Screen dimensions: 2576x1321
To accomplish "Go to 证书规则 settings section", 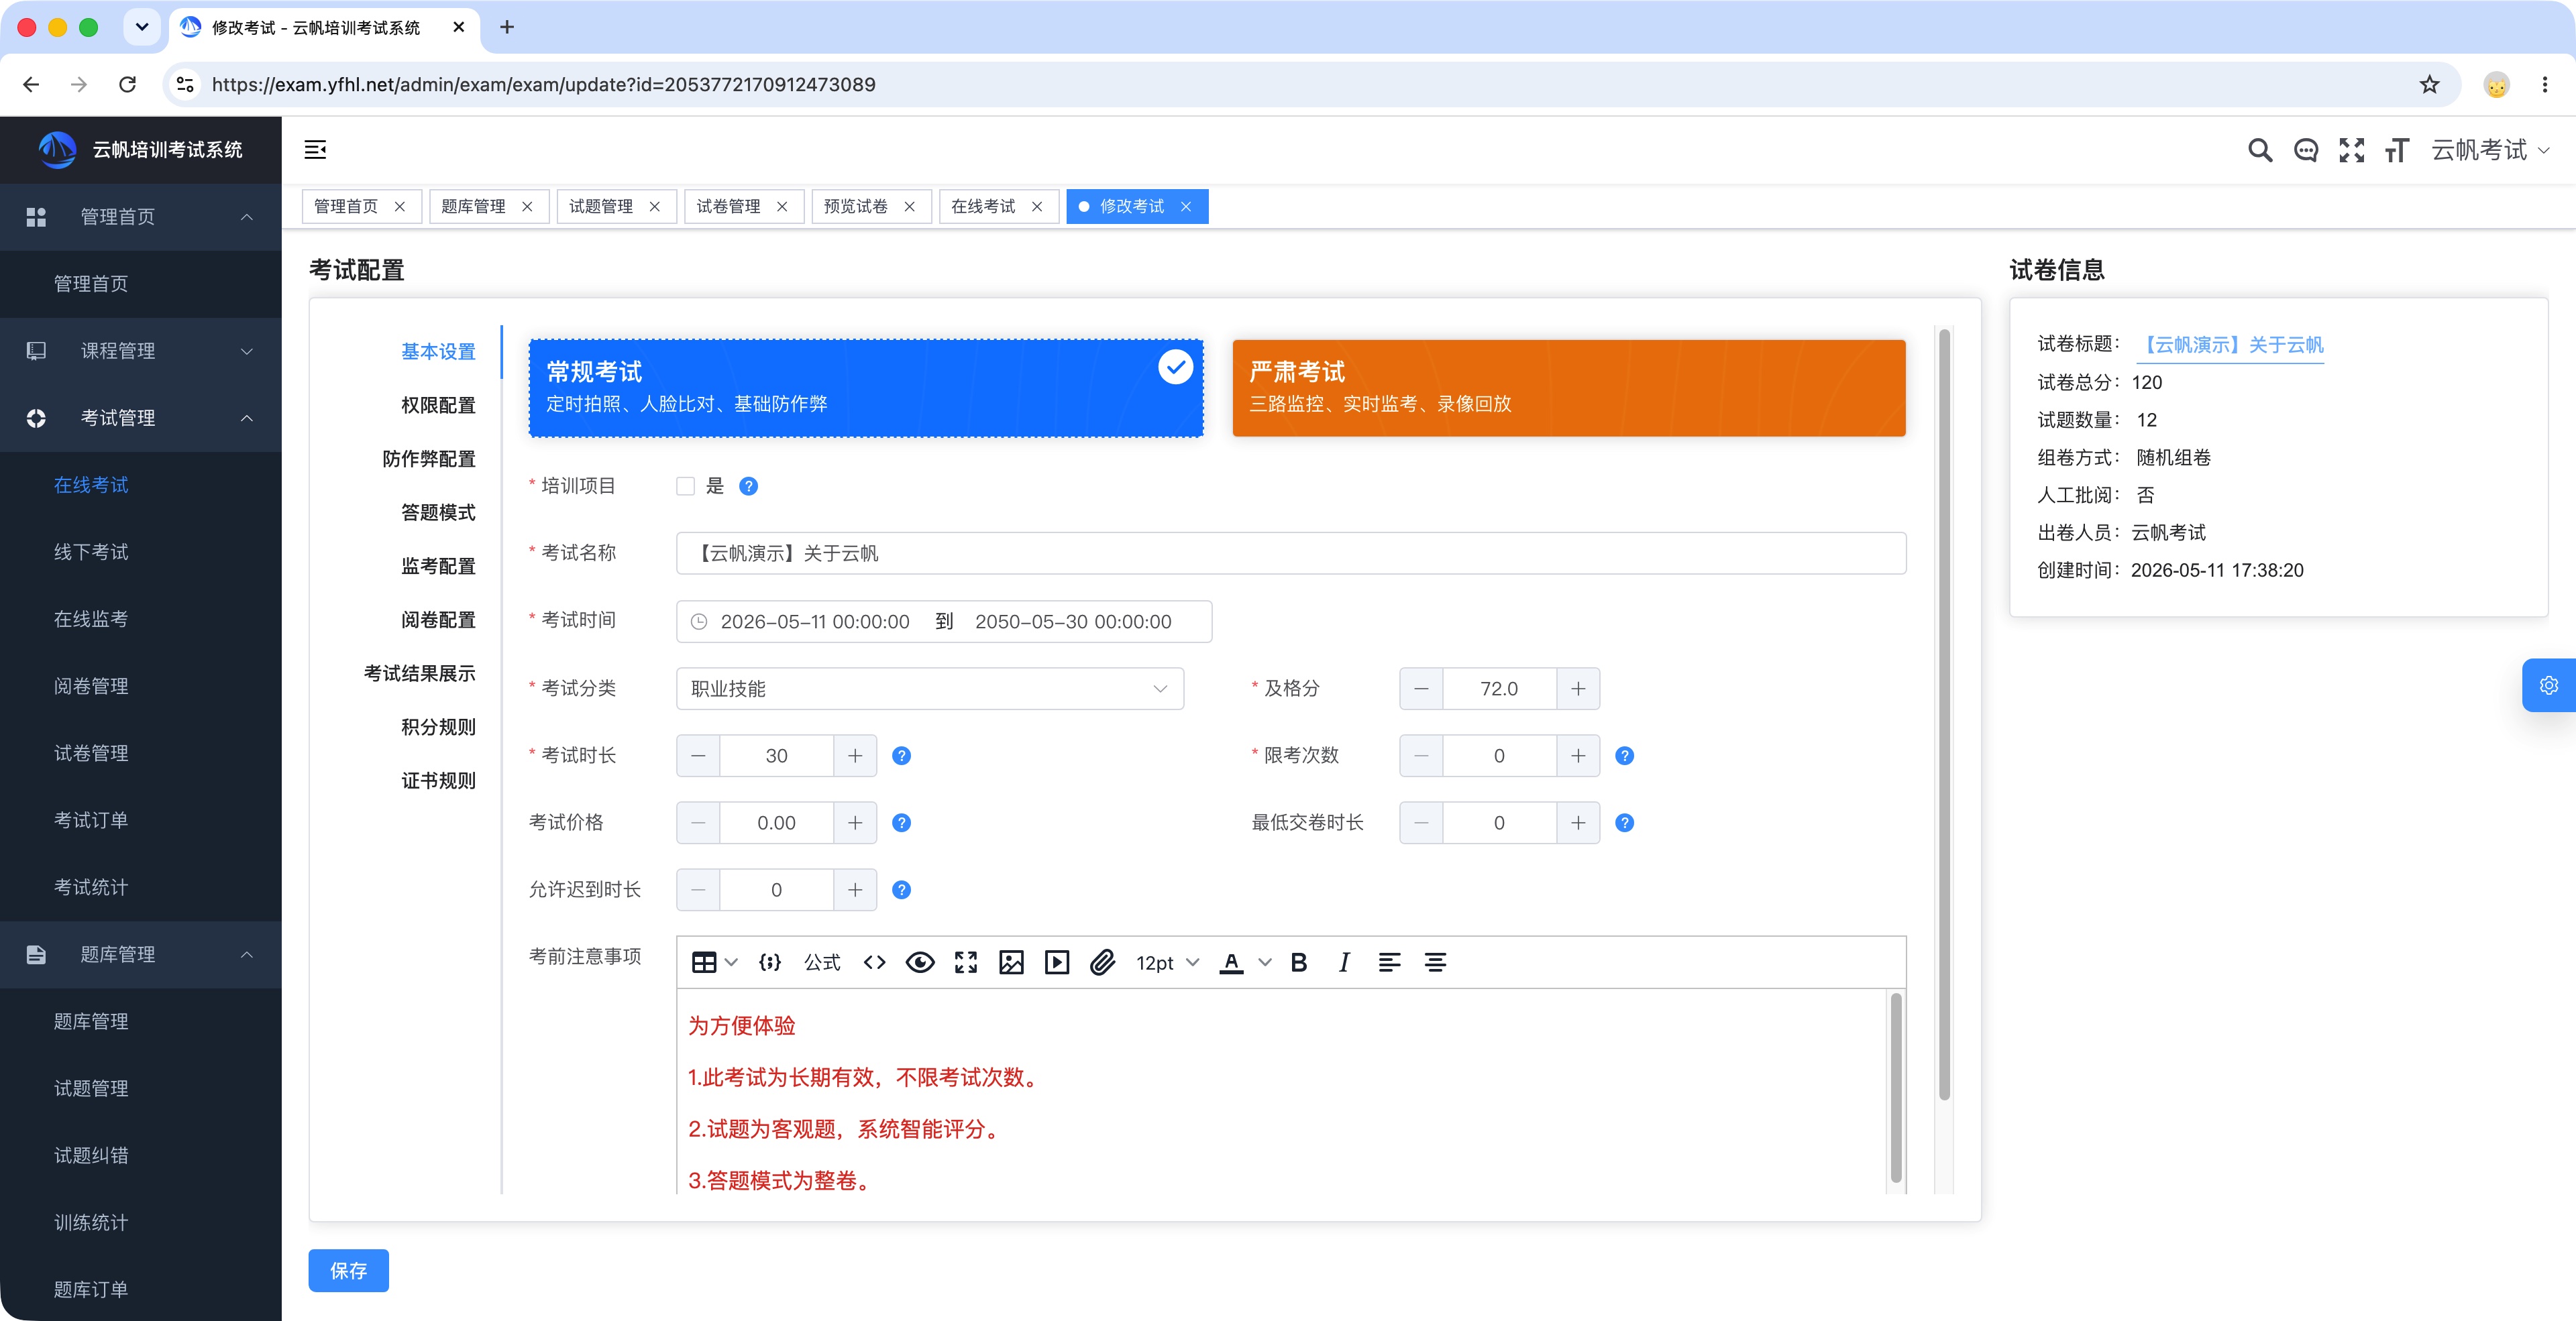I will (438, 781).
